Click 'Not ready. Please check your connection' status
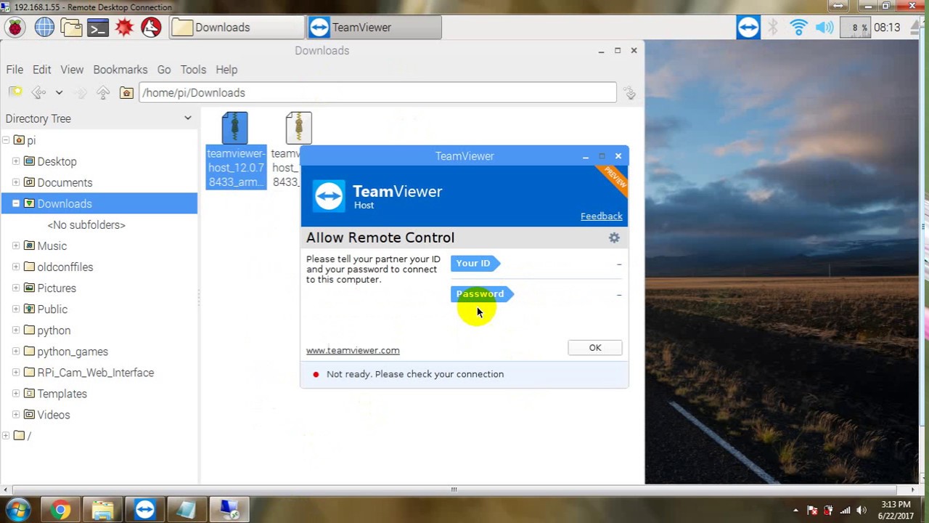The height and width of the screenshot is (523, 929). (415, 374)
